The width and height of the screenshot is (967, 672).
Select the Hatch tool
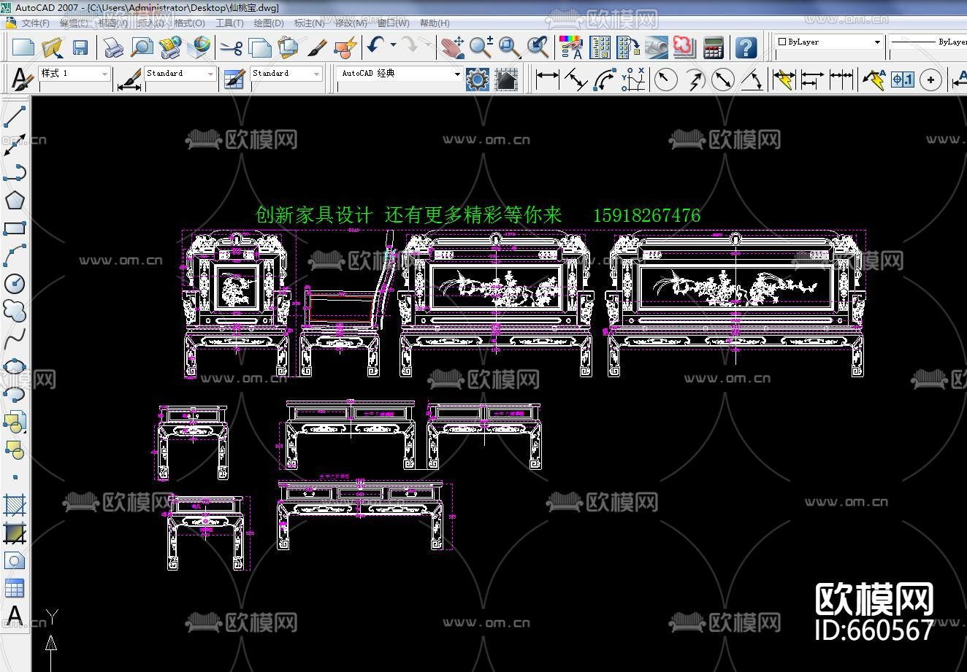coord(15,505)
